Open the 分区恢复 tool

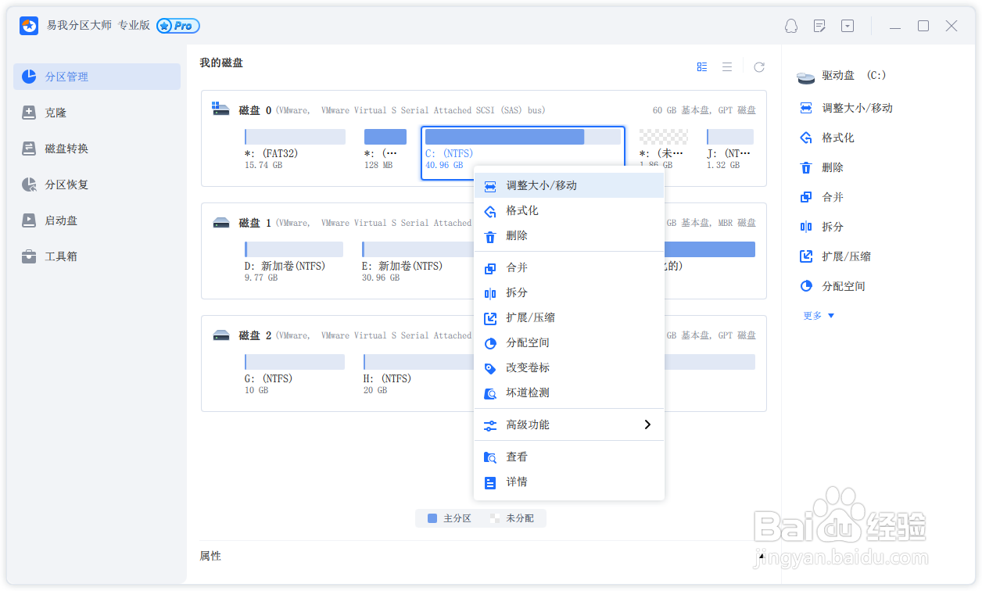point(97,184)
